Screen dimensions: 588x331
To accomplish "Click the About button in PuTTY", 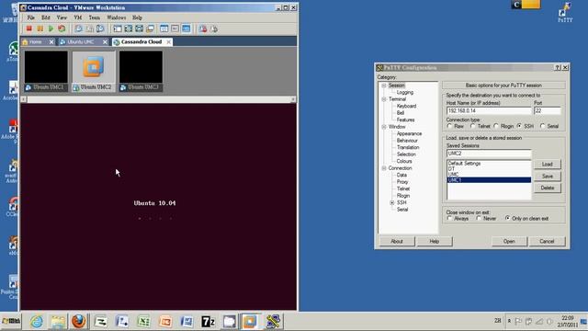I will (397, 241).
